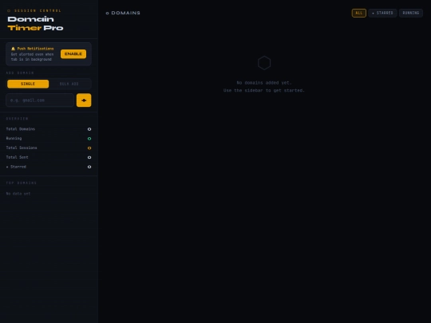Image resolution: width=431 pixels, height=323 pixels.
Task: Click the hexagon empty-state icon
Action: (x=264, y=63)
